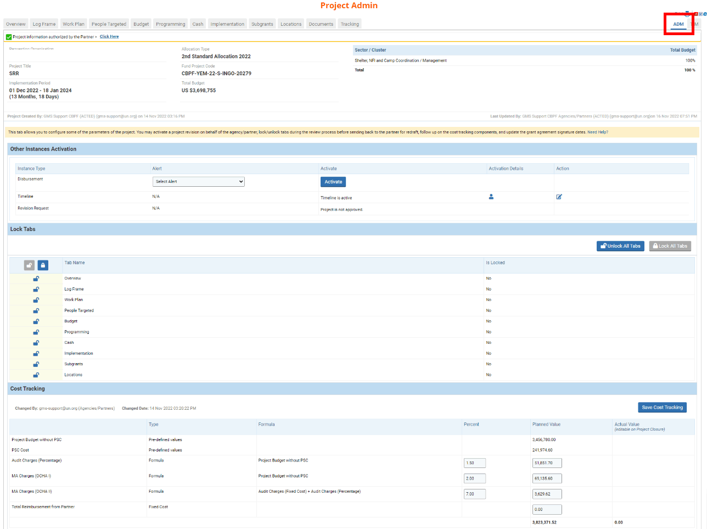View Timeline activation details user icon

pyautogui.click(x=491, y=197)
